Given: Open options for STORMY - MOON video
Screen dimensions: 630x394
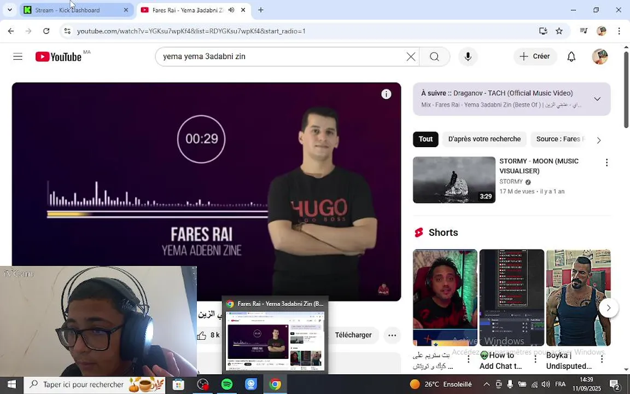Looking at the screenshot, I should [606, 163].
